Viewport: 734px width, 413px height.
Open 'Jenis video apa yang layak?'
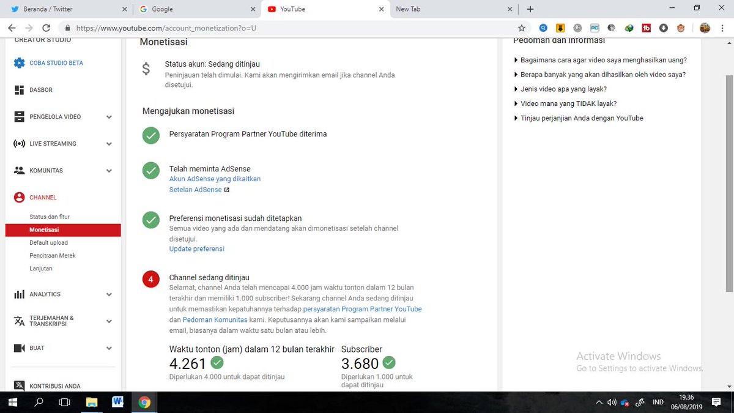click(x=560, y=89)
